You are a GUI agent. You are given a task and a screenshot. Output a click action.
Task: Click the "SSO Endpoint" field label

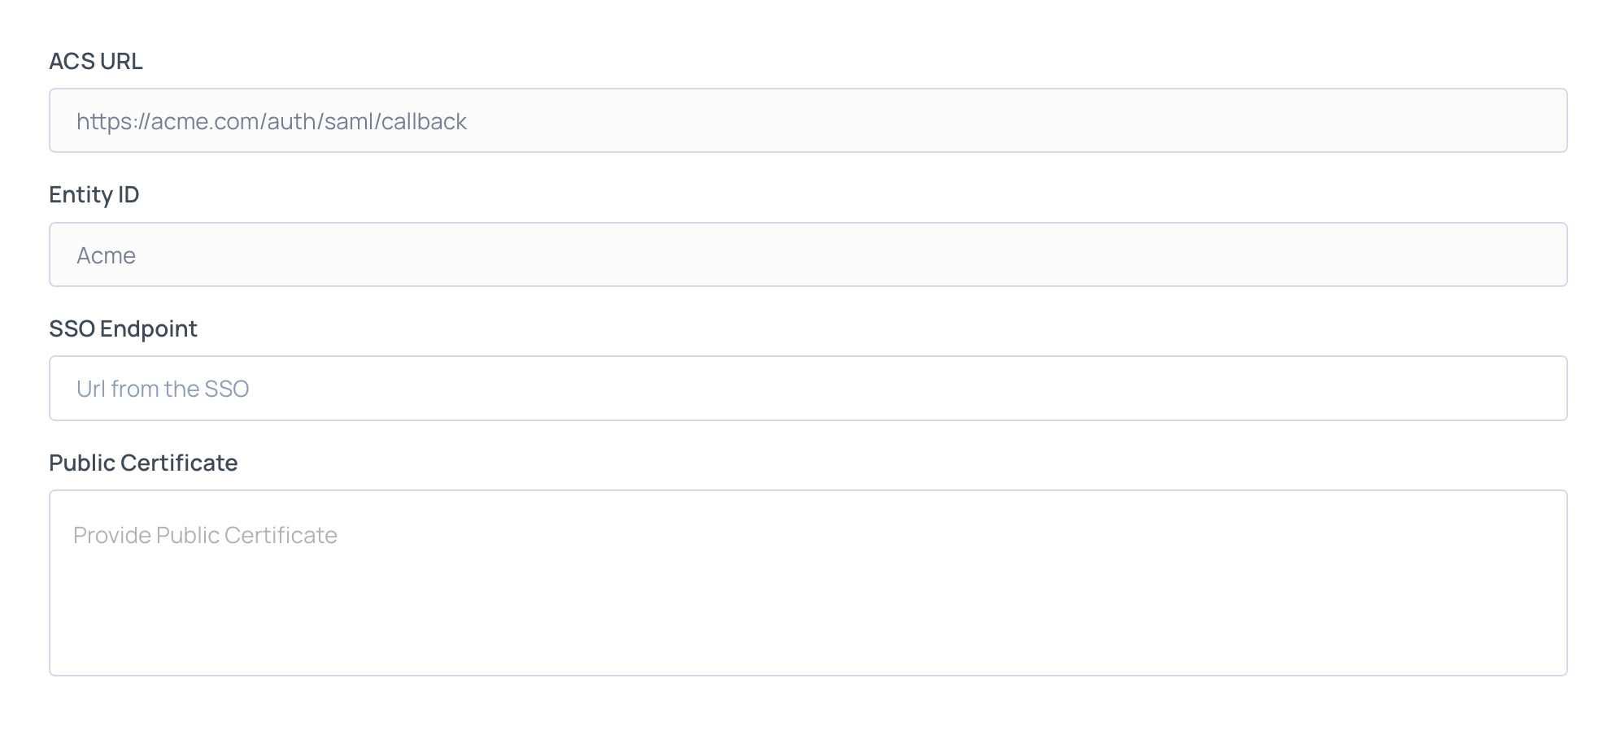click(123, 328)
